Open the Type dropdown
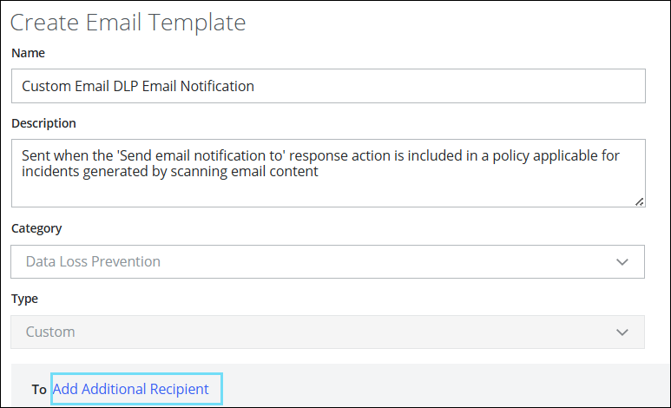 327,332
